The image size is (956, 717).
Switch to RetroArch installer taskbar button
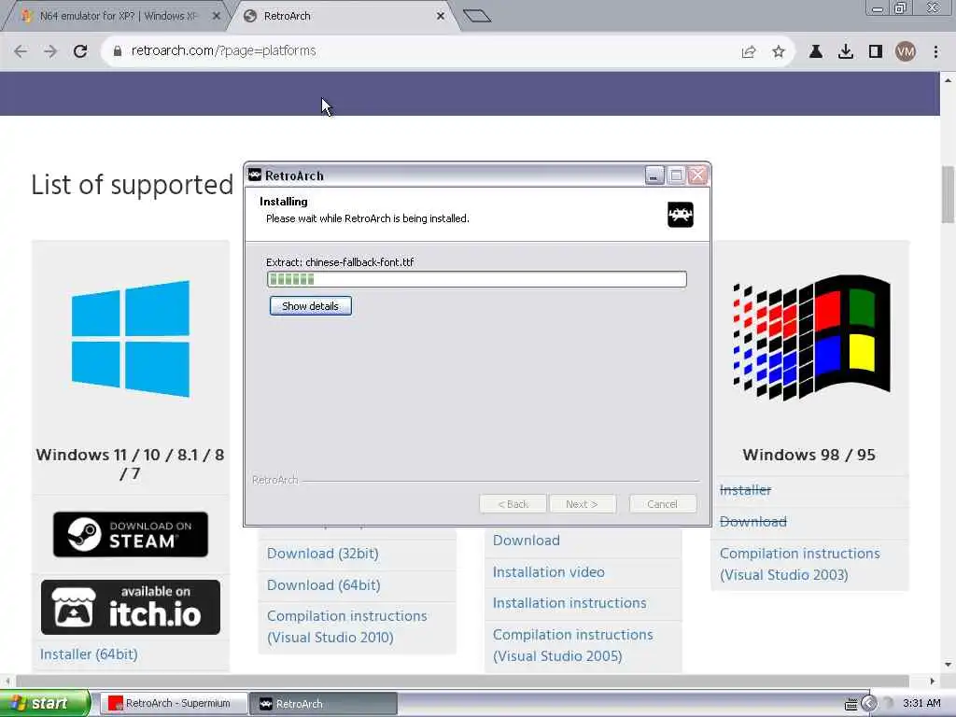click(324, 704)
